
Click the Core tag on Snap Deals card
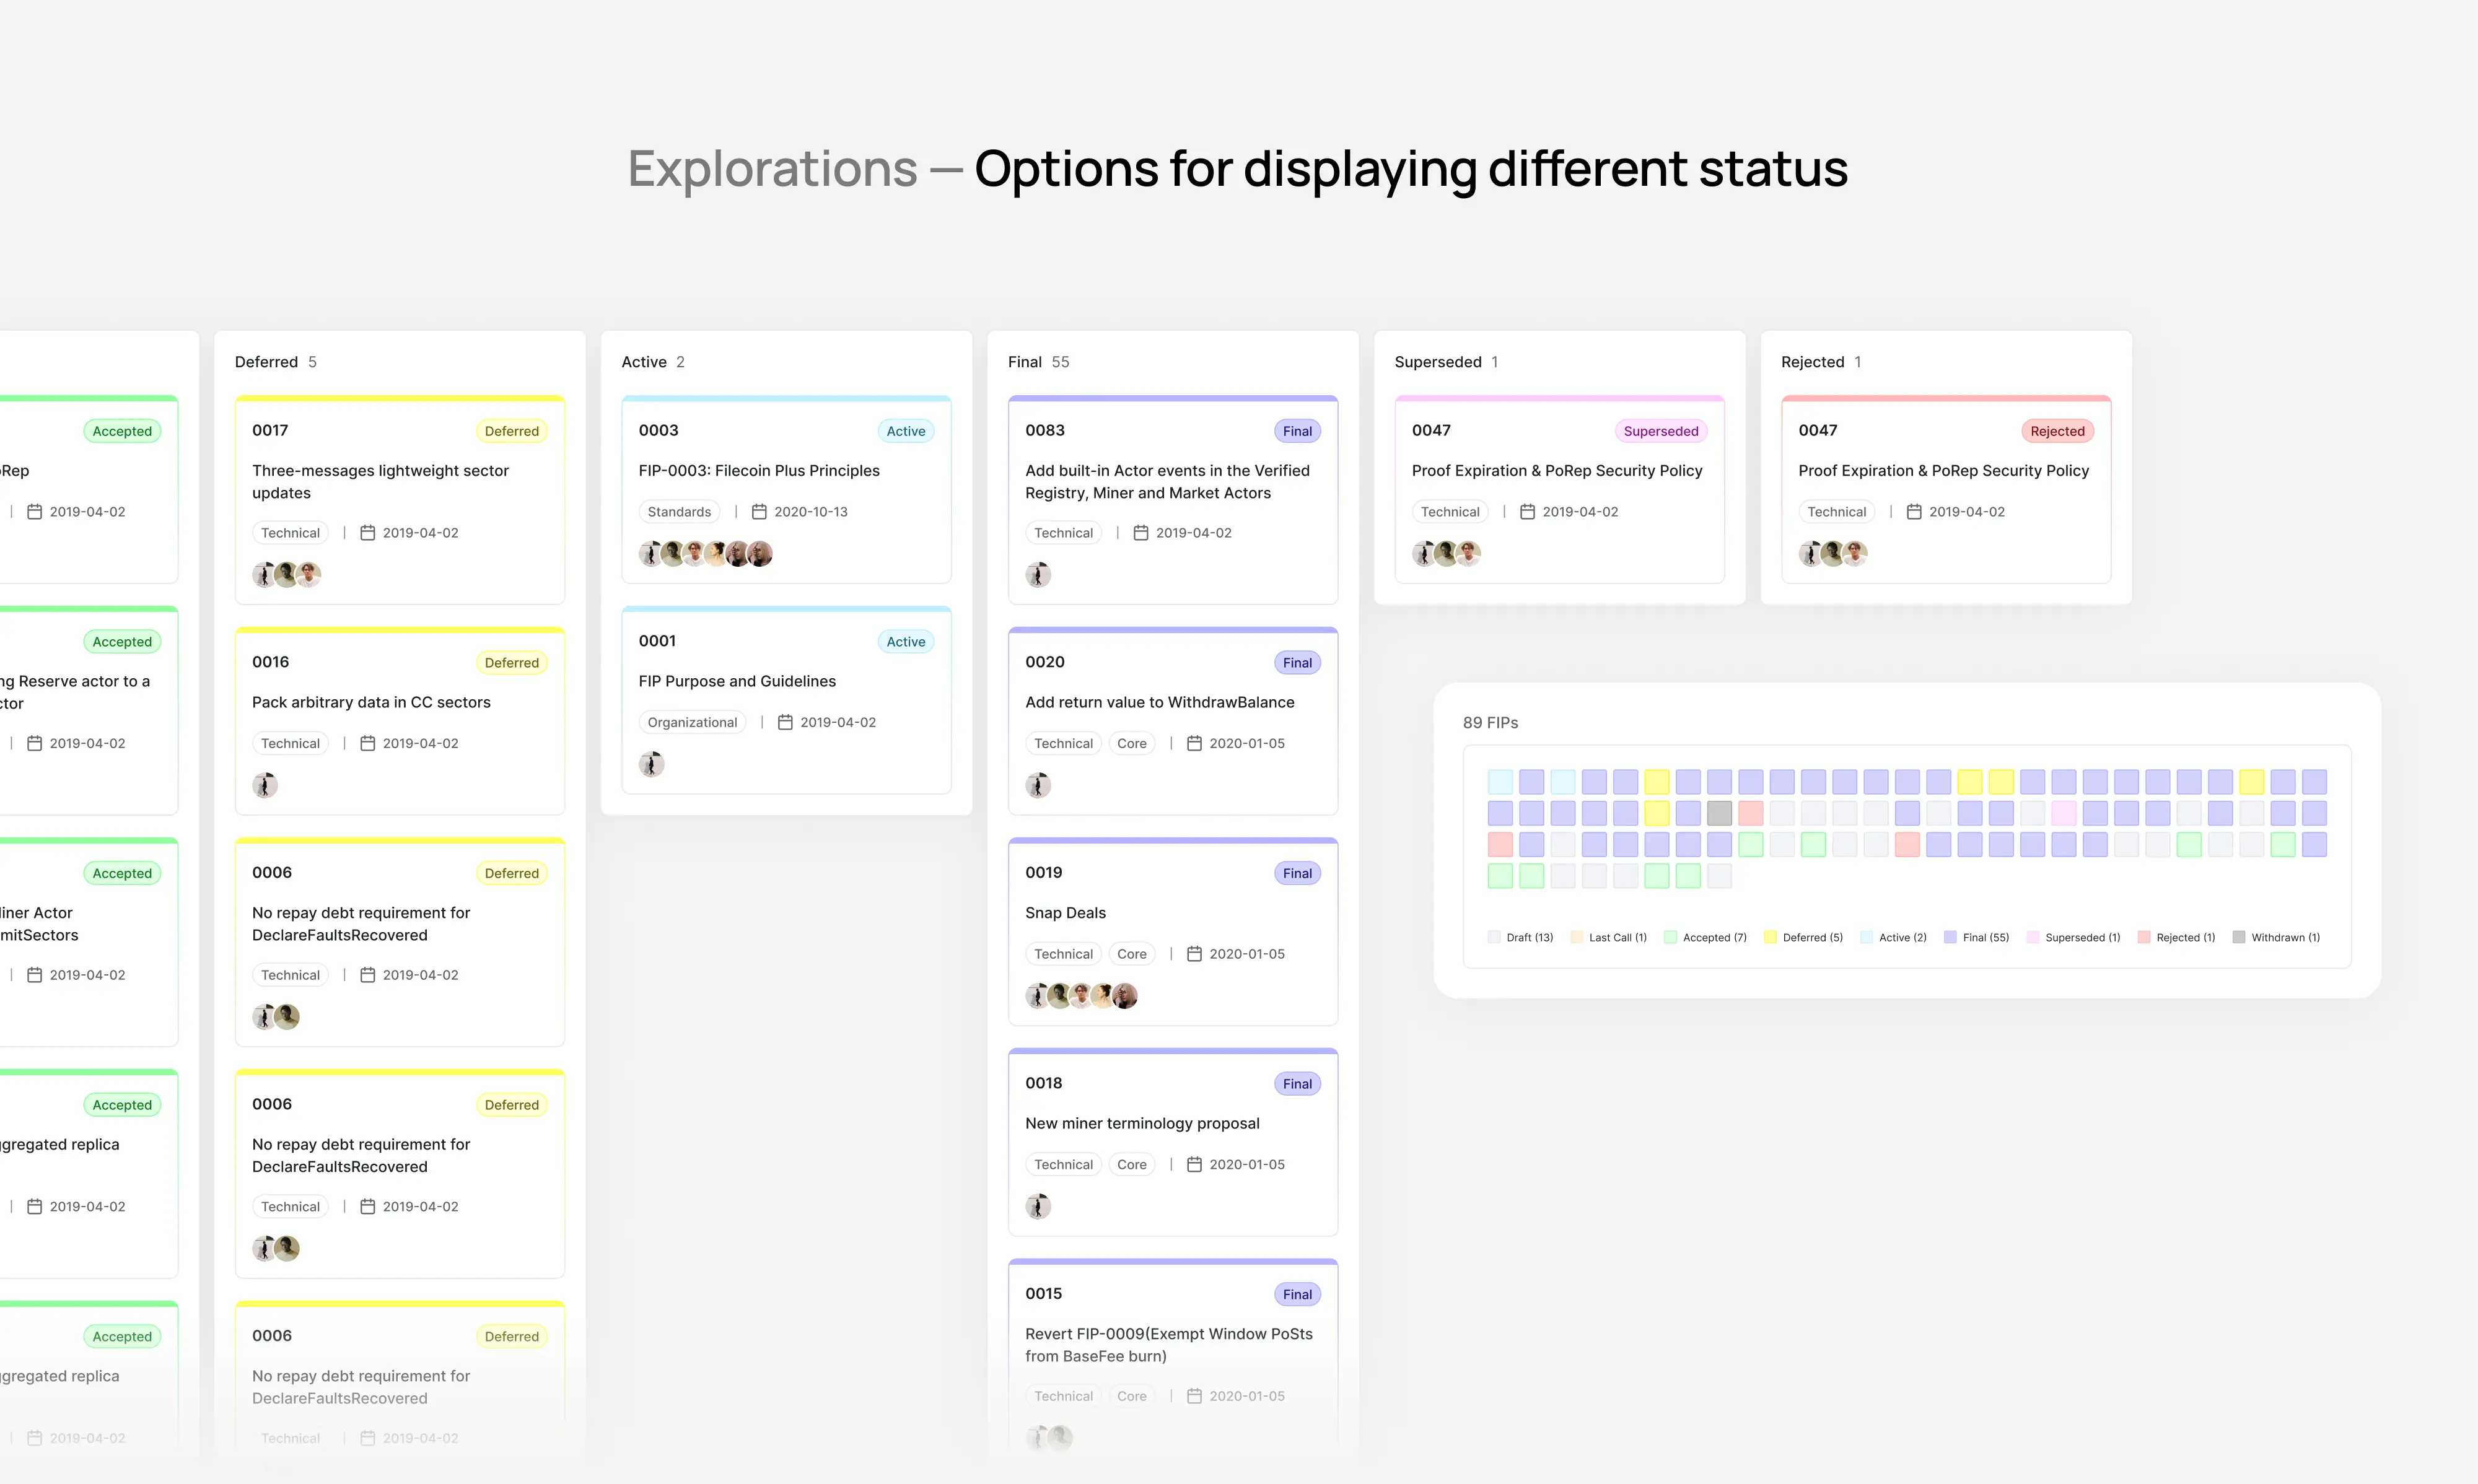1131,953
